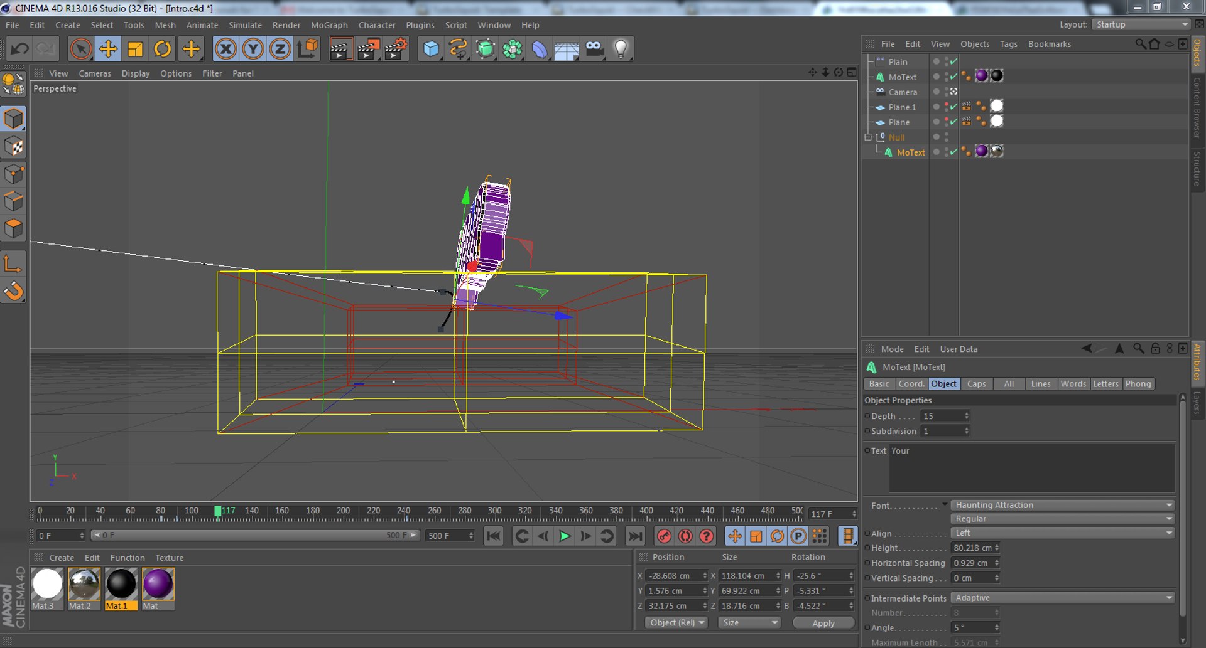Open Bookmarks in Object Manager
Image resolution: width=1206 pixels, height=648 pixels.
click(x=1049, y=44)
